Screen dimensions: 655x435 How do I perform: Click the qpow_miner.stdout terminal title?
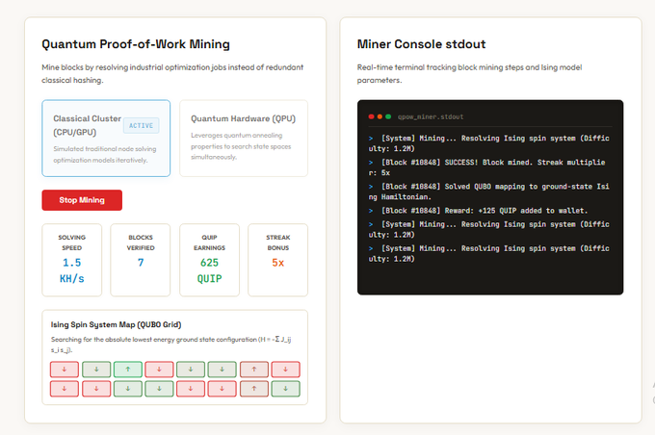[431, 116]
